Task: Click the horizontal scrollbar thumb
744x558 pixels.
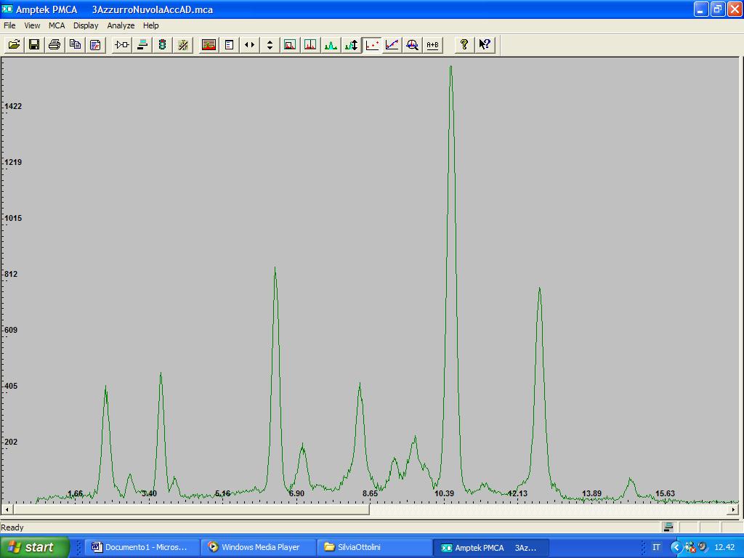Action: 191,509
